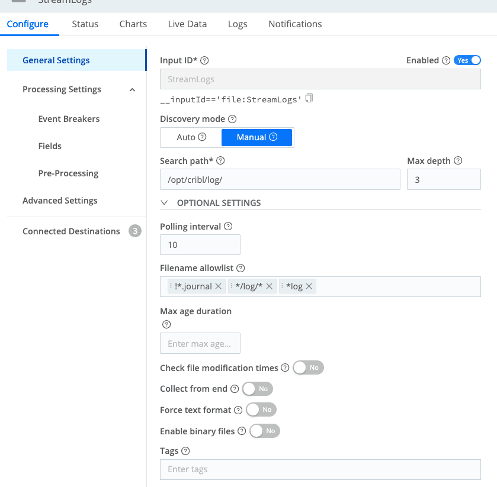Switch to the Live Data tab
497x487 pixels.
coord(187,24)
